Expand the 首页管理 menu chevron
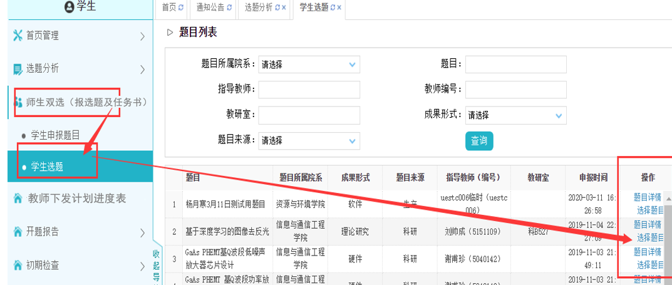Screen dimensions: 672x285 coord(142,36)
